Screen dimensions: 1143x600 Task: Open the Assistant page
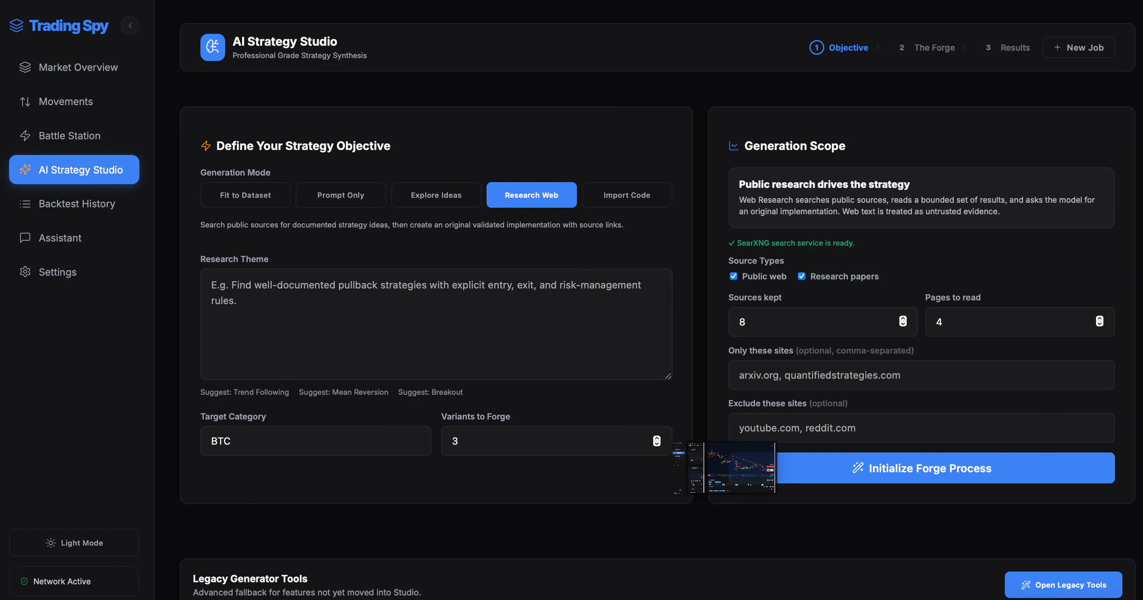tap(74, 238)
